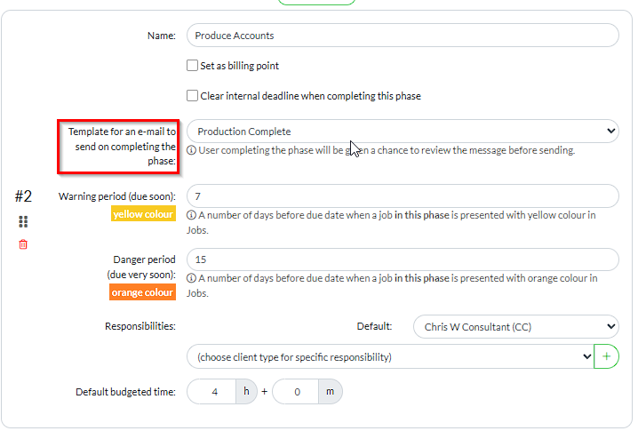Focus the Danger period field showing 15
The width and height of the screenshot is (638, 431).
pos(403,259)
